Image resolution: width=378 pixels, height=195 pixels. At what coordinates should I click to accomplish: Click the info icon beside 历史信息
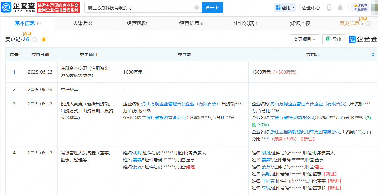pyautogui.click(x=368, y=23)
